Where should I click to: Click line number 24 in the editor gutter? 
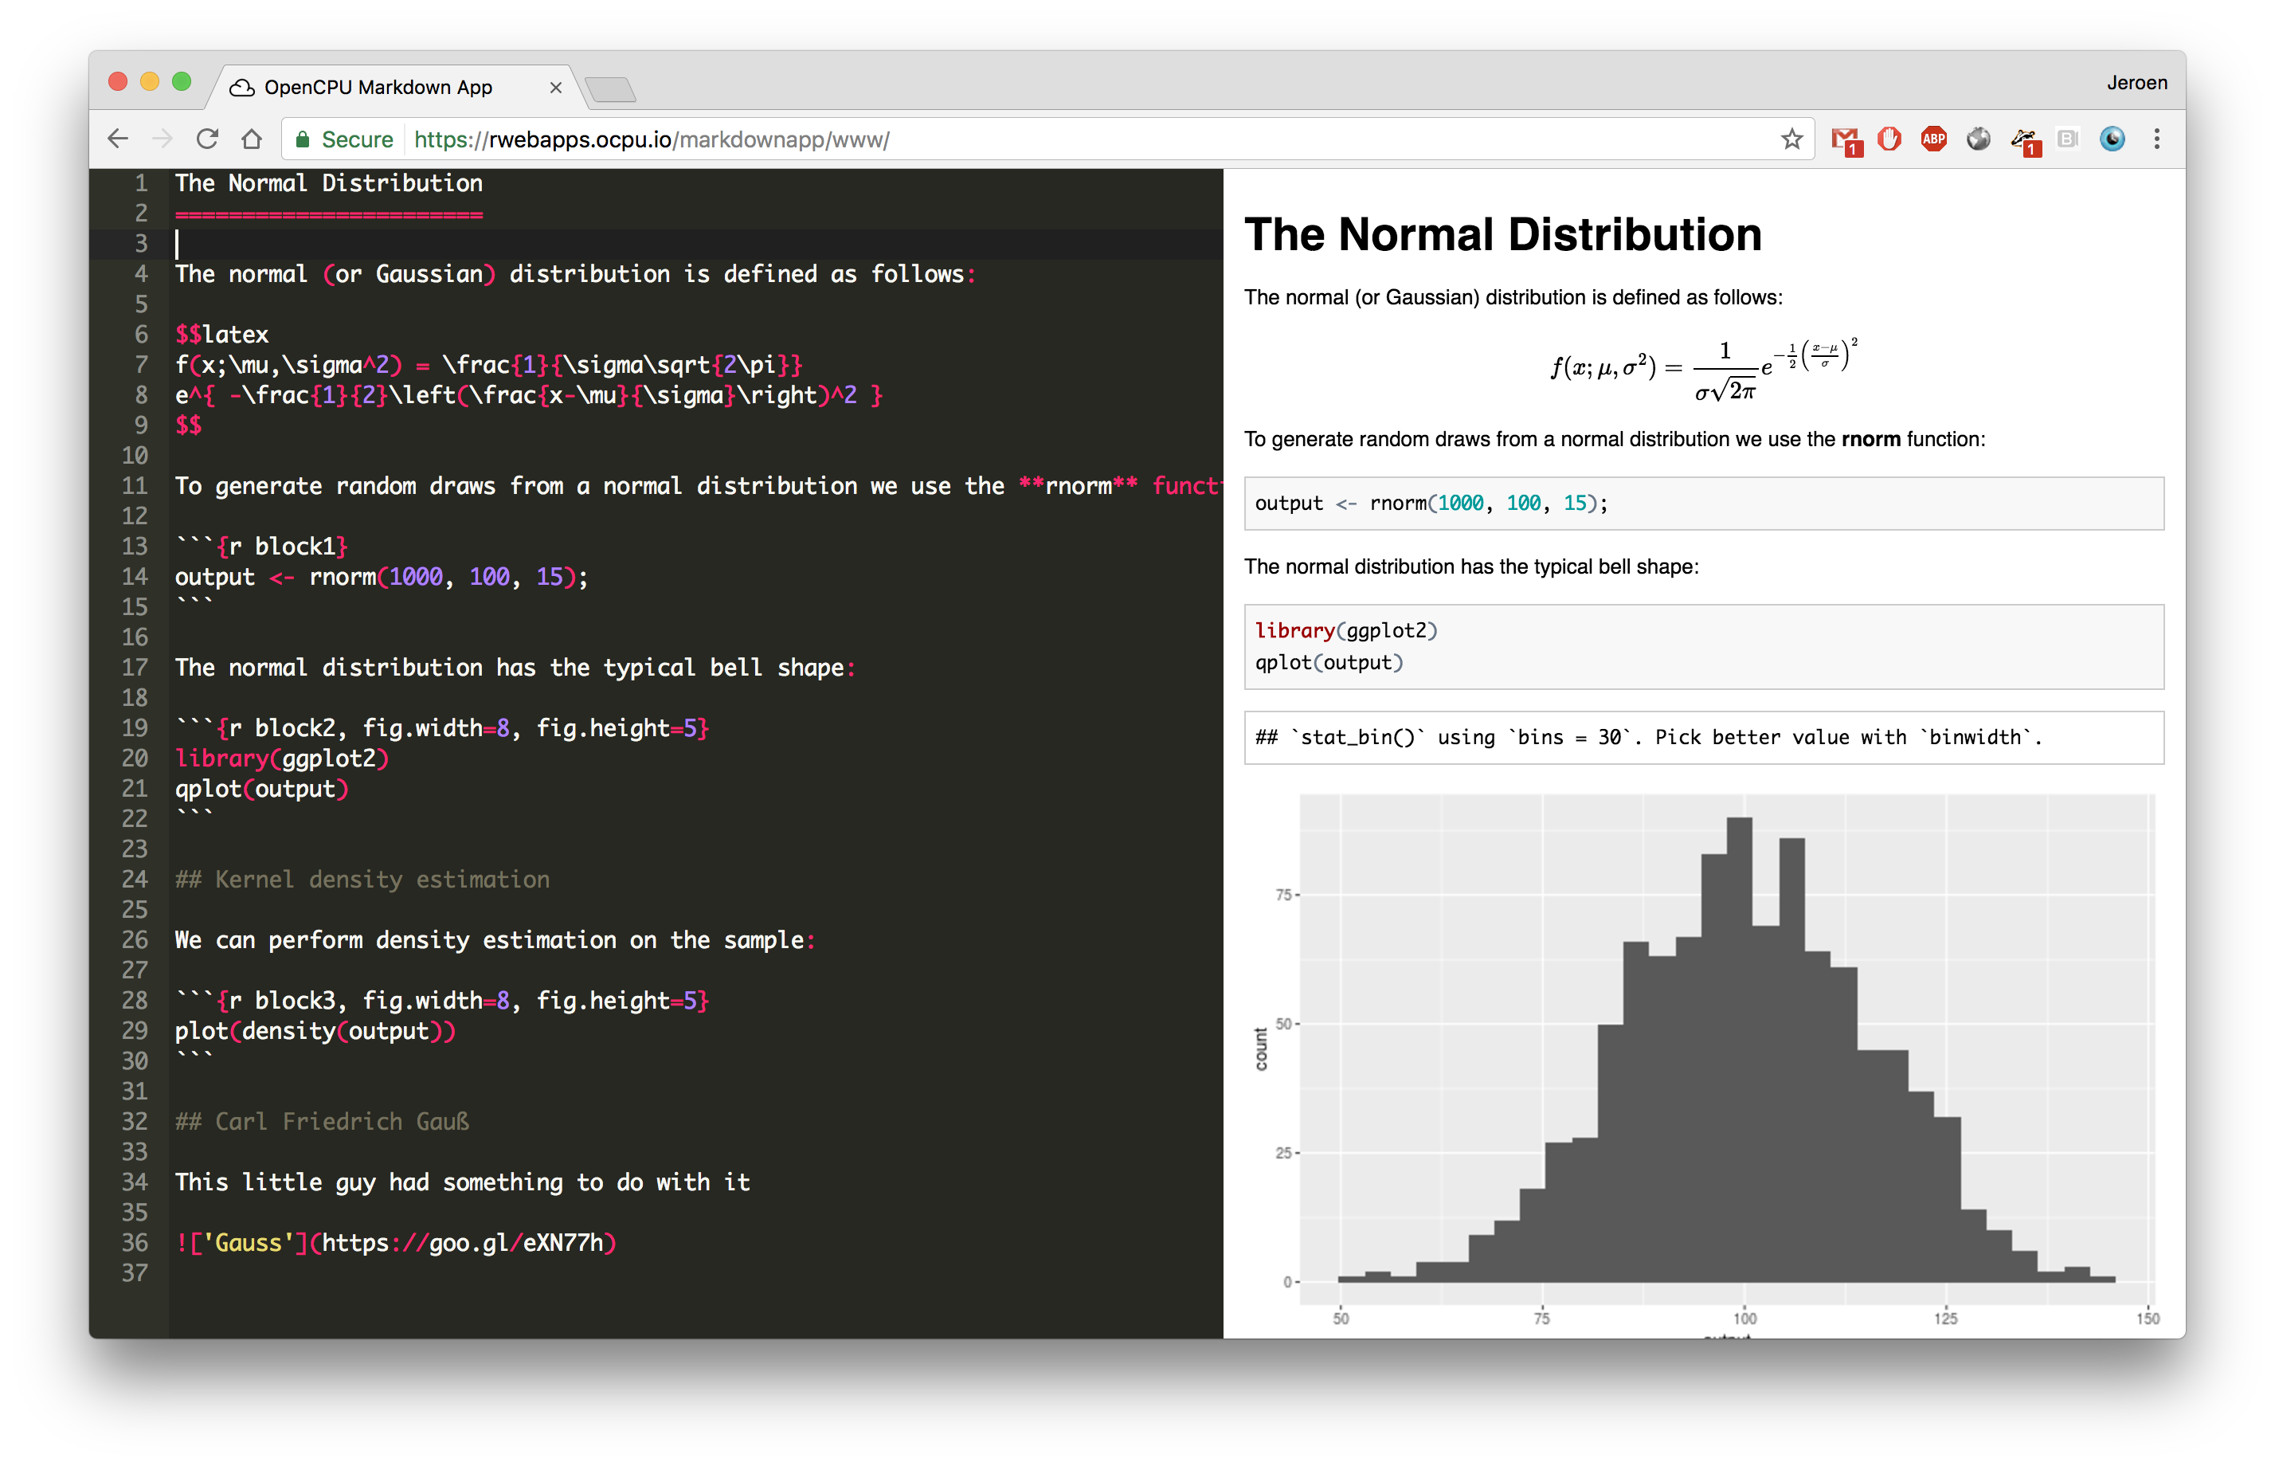134,880
